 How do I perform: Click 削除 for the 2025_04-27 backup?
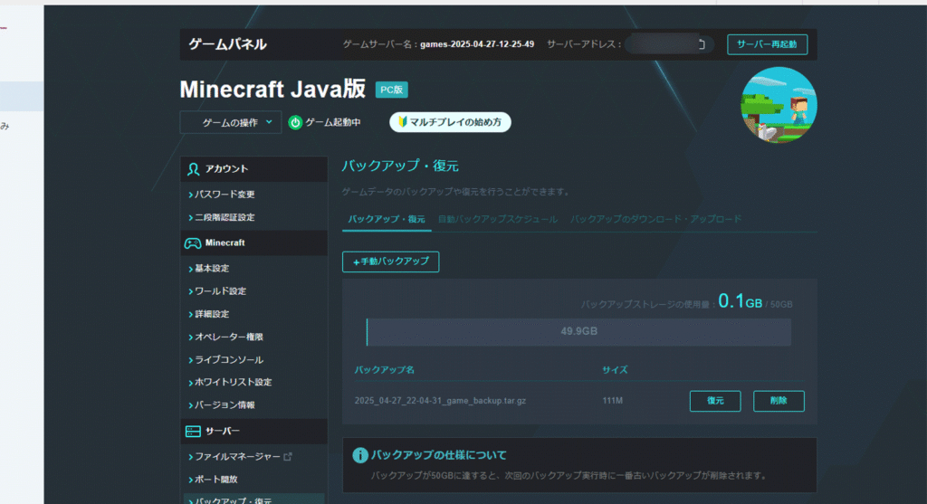[778, 401]
